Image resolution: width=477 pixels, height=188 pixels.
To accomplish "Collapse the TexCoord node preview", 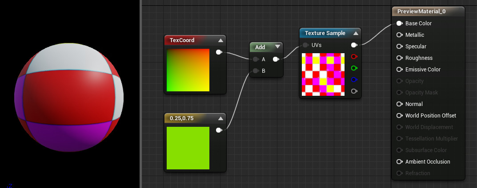I will (x=220, y=40).
